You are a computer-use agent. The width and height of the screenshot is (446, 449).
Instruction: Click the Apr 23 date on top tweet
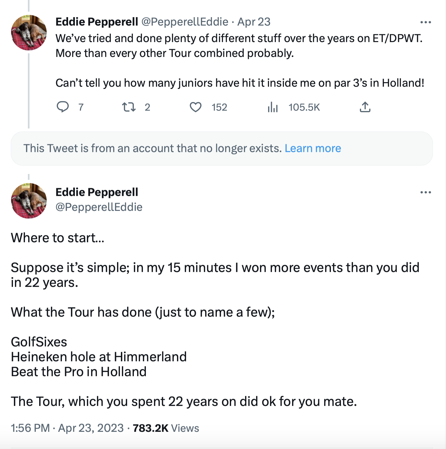254,22
